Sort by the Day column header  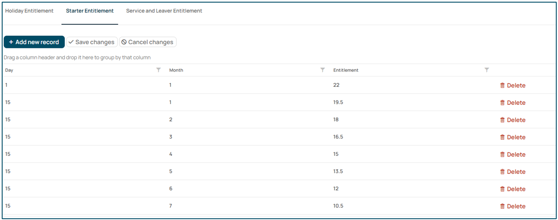click(x=9, y=70)
